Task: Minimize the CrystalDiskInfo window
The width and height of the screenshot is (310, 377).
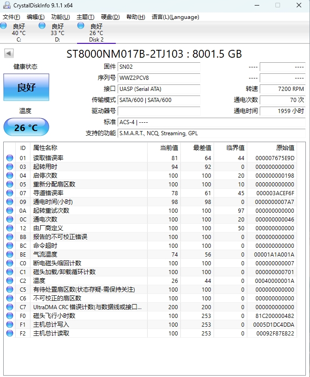Action: [257, 5]
